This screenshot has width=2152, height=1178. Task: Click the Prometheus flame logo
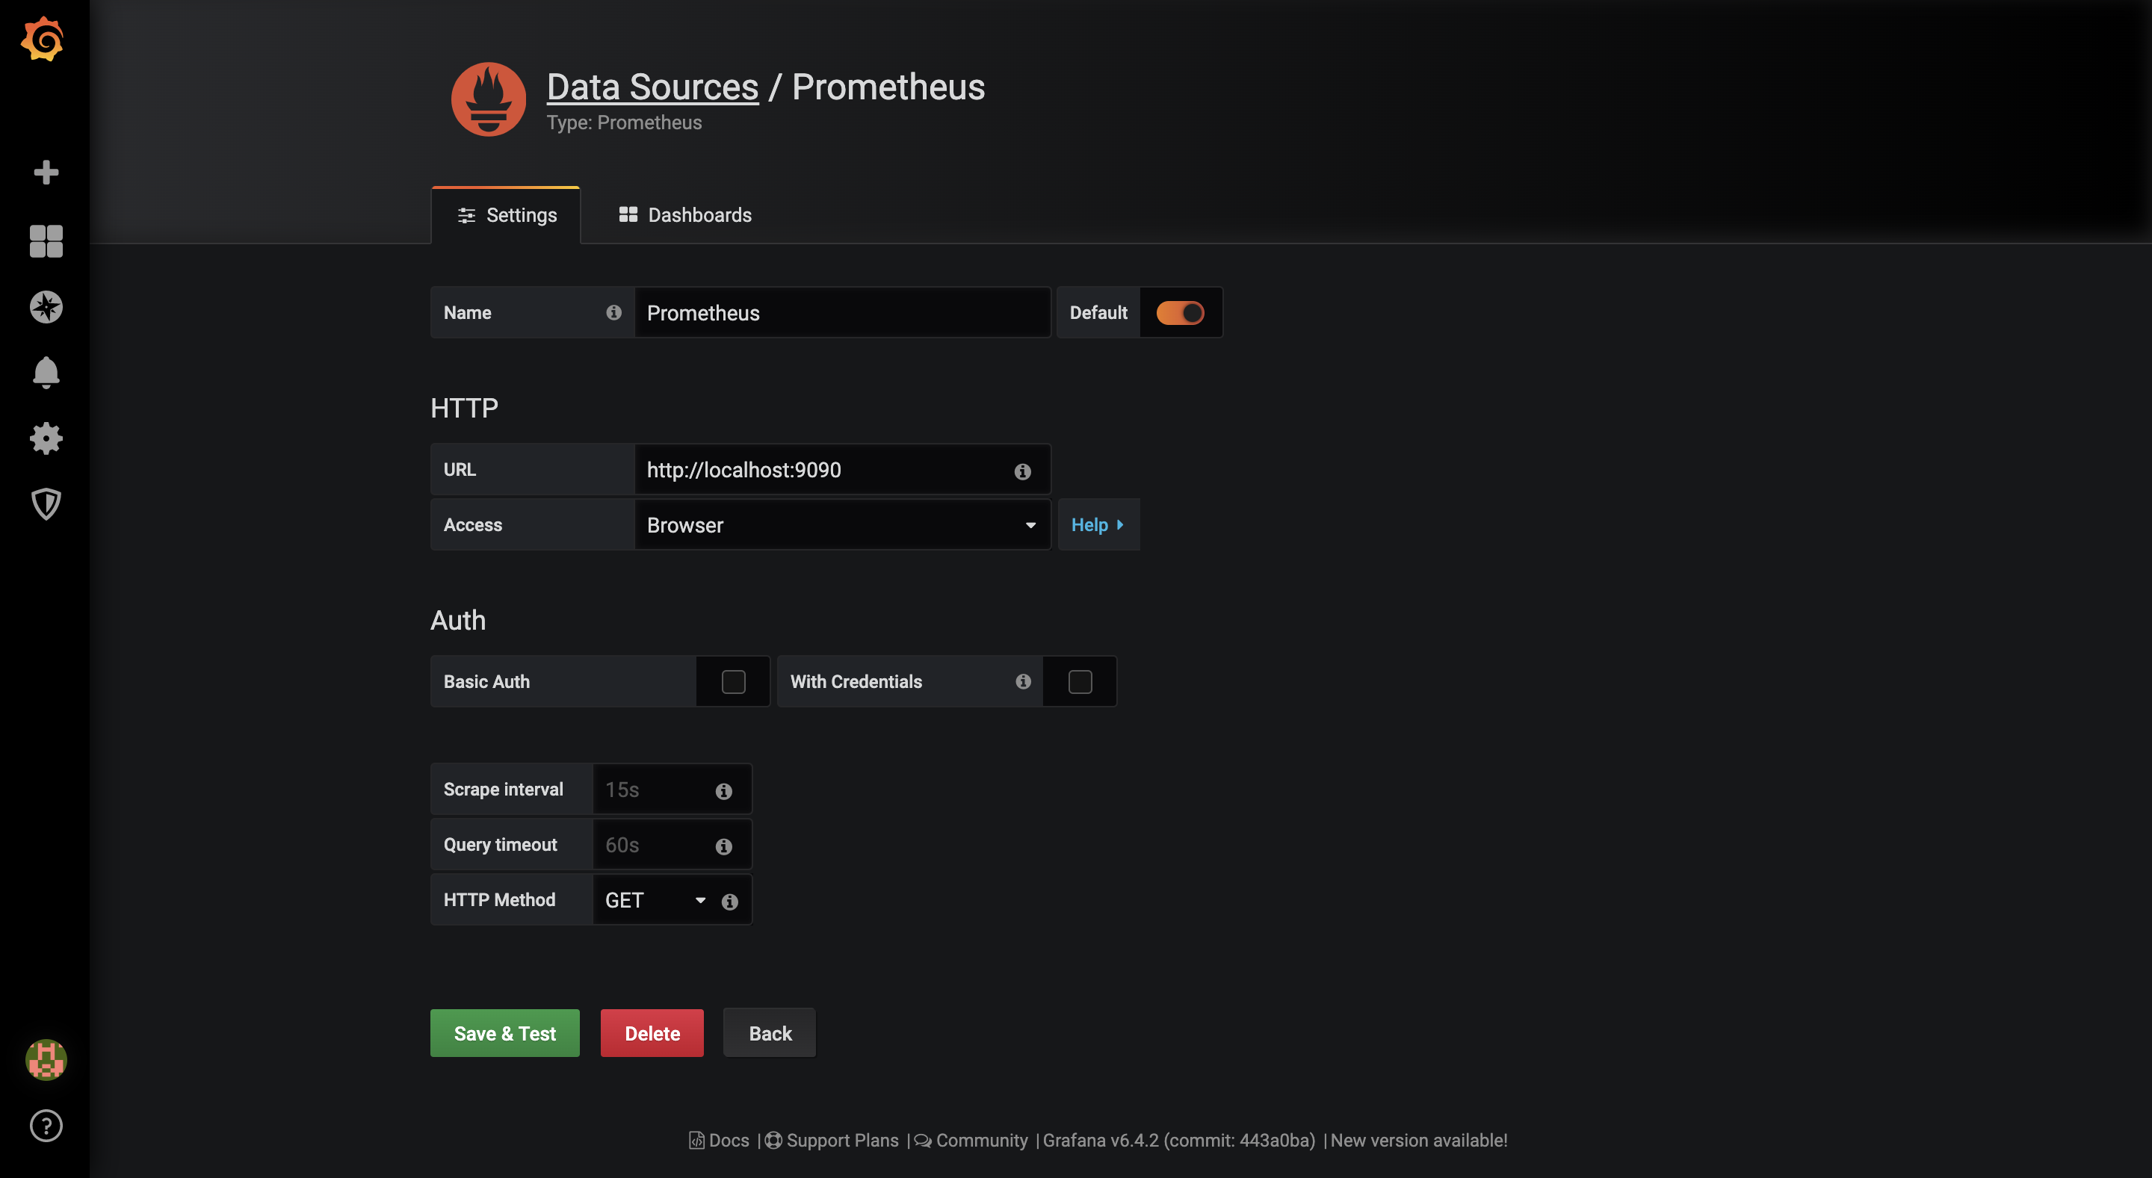489,99
